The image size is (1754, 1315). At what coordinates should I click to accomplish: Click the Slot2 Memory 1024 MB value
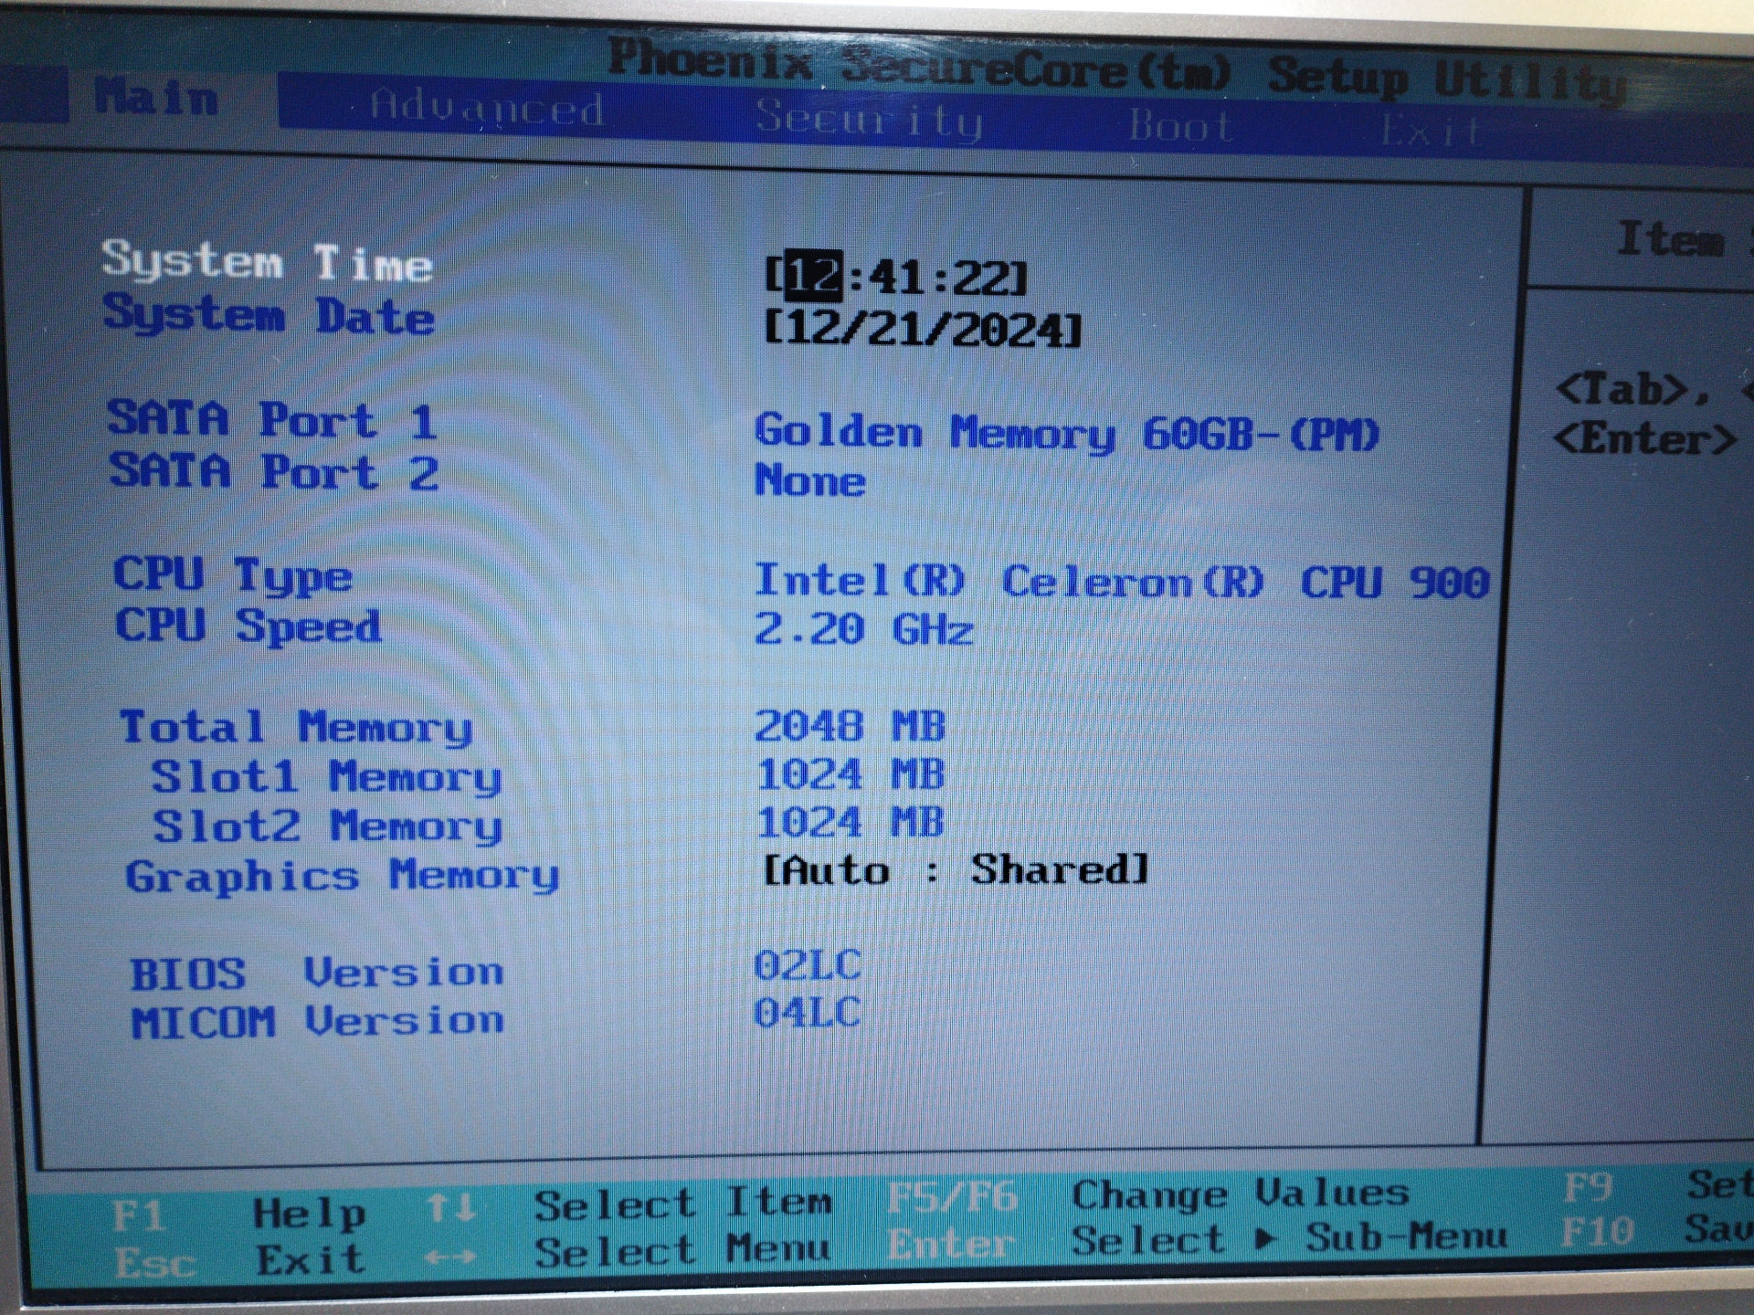(851, 822)
